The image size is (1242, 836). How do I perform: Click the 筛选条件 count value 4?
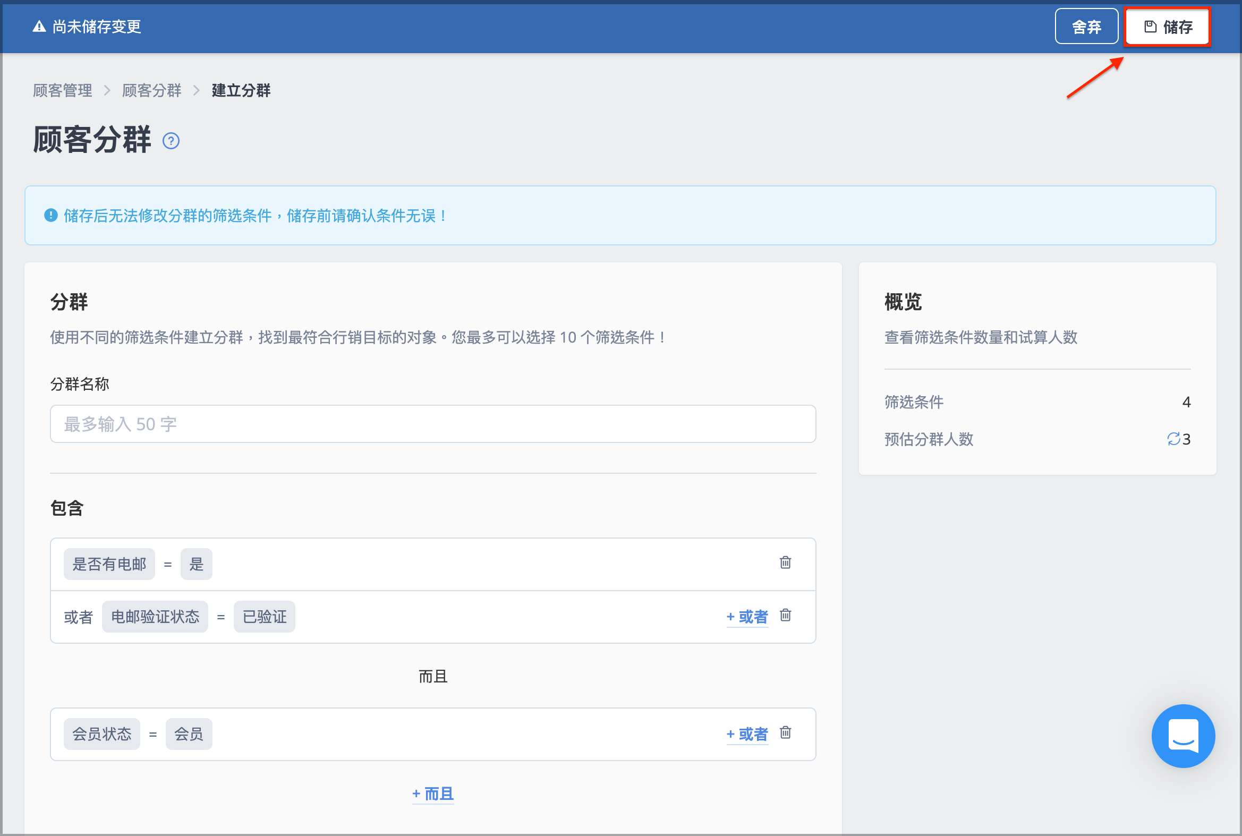point(1186,402)
